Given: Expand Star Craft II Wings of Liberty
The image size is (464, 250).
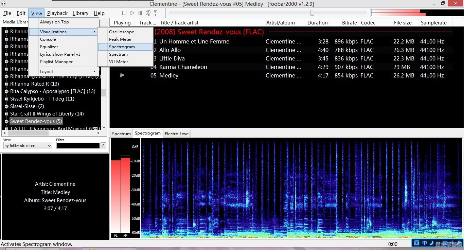Looking at the screenshot, I should (x=6, y=114).
